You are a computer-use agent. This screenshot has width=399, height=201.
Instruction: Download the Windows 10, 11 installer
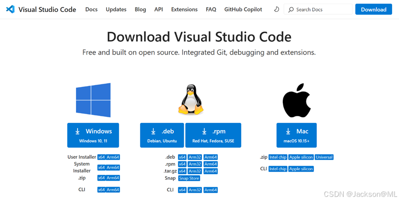tap(93, 135)
